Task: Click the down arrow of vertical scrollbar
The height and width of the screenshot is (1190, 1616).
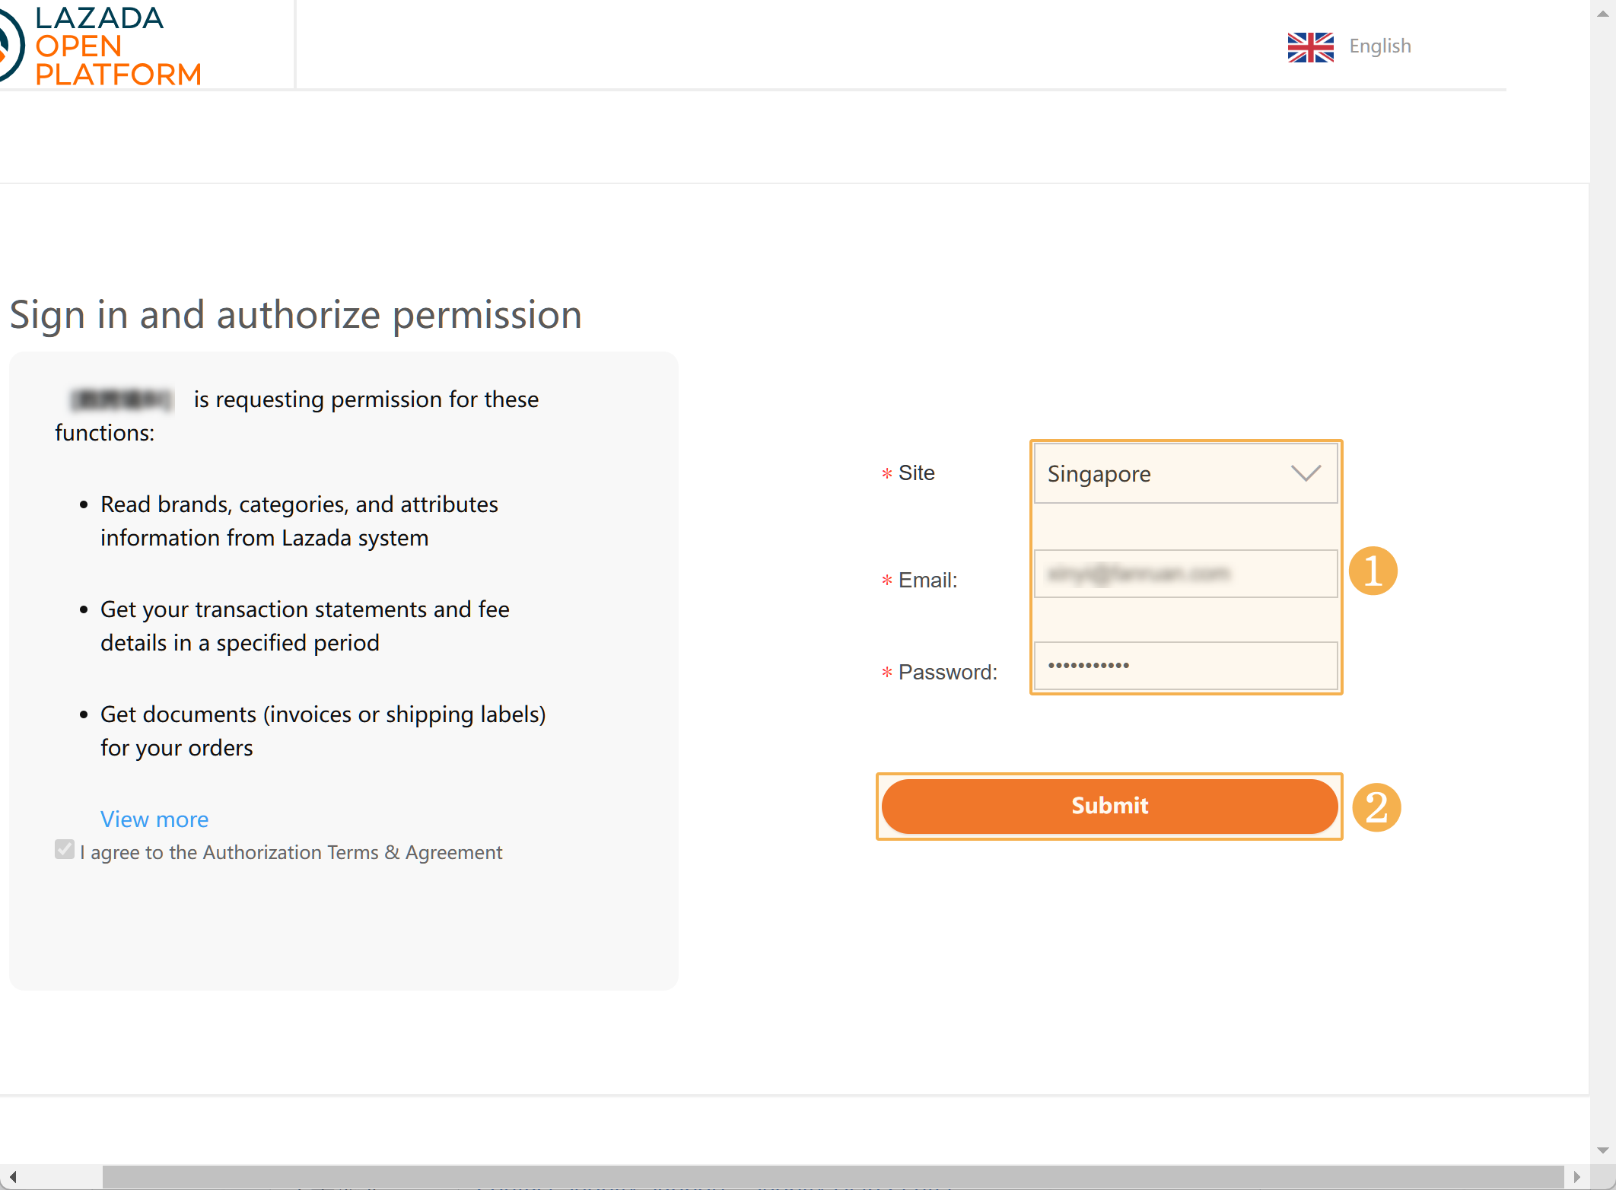Action: pos(1602,1150)
